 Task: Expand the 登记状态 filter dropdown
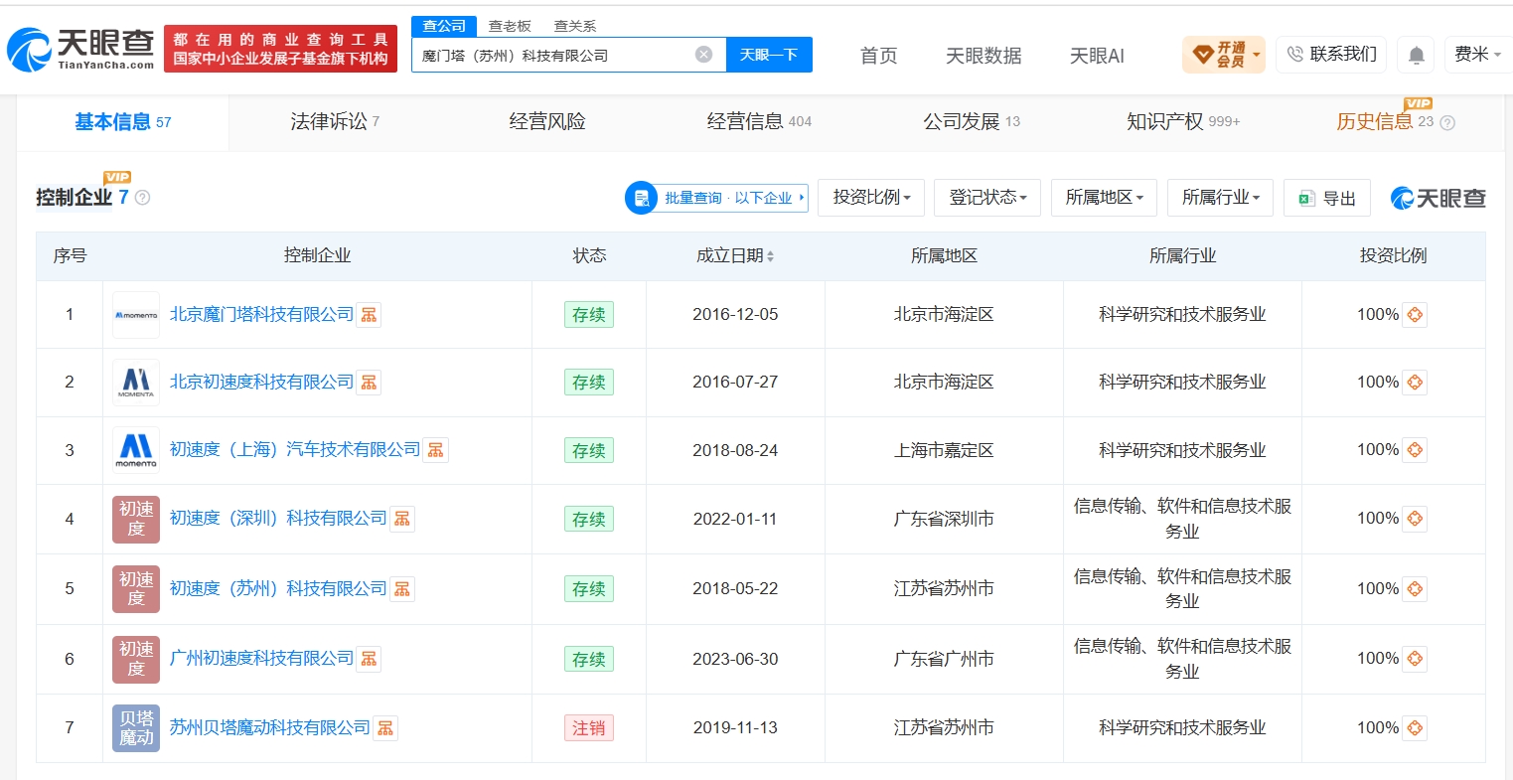987,198
